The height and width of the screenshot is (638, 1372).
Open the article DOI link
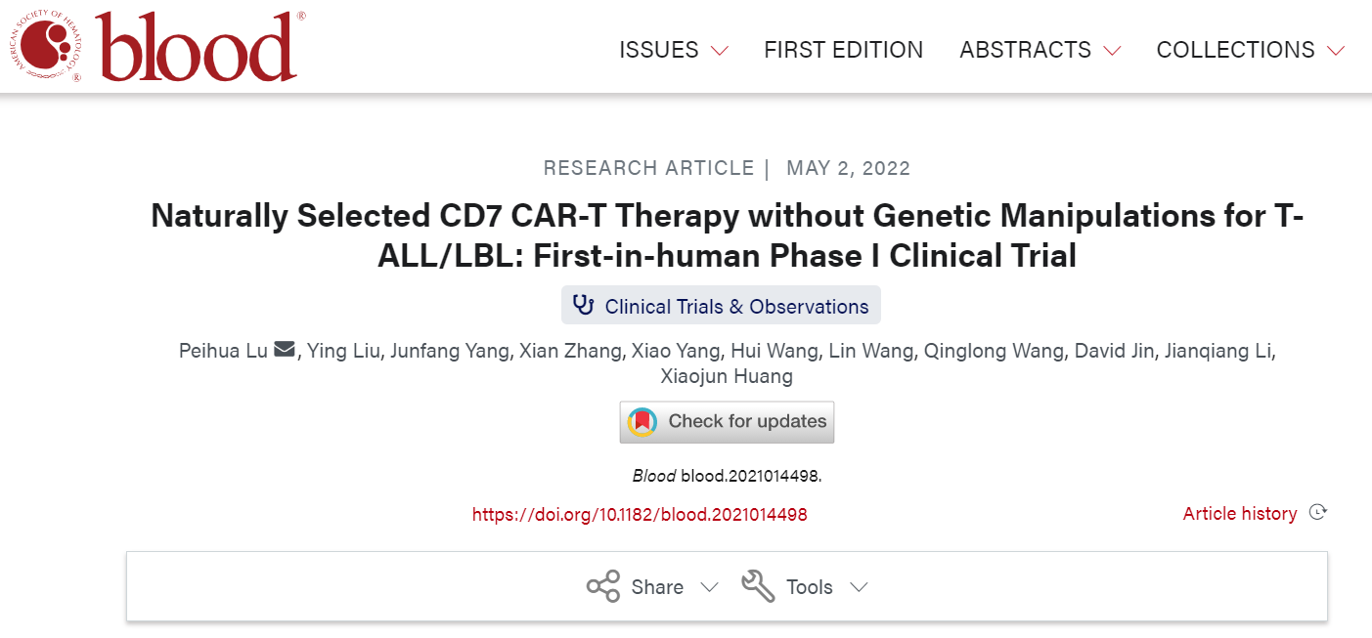tap(640, 514)
